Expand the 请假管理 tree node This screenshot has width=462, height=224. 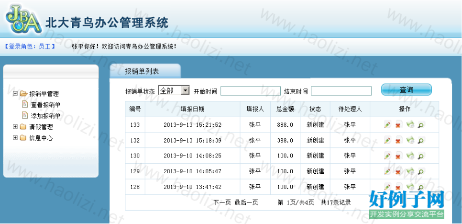(x=15, y=127)
